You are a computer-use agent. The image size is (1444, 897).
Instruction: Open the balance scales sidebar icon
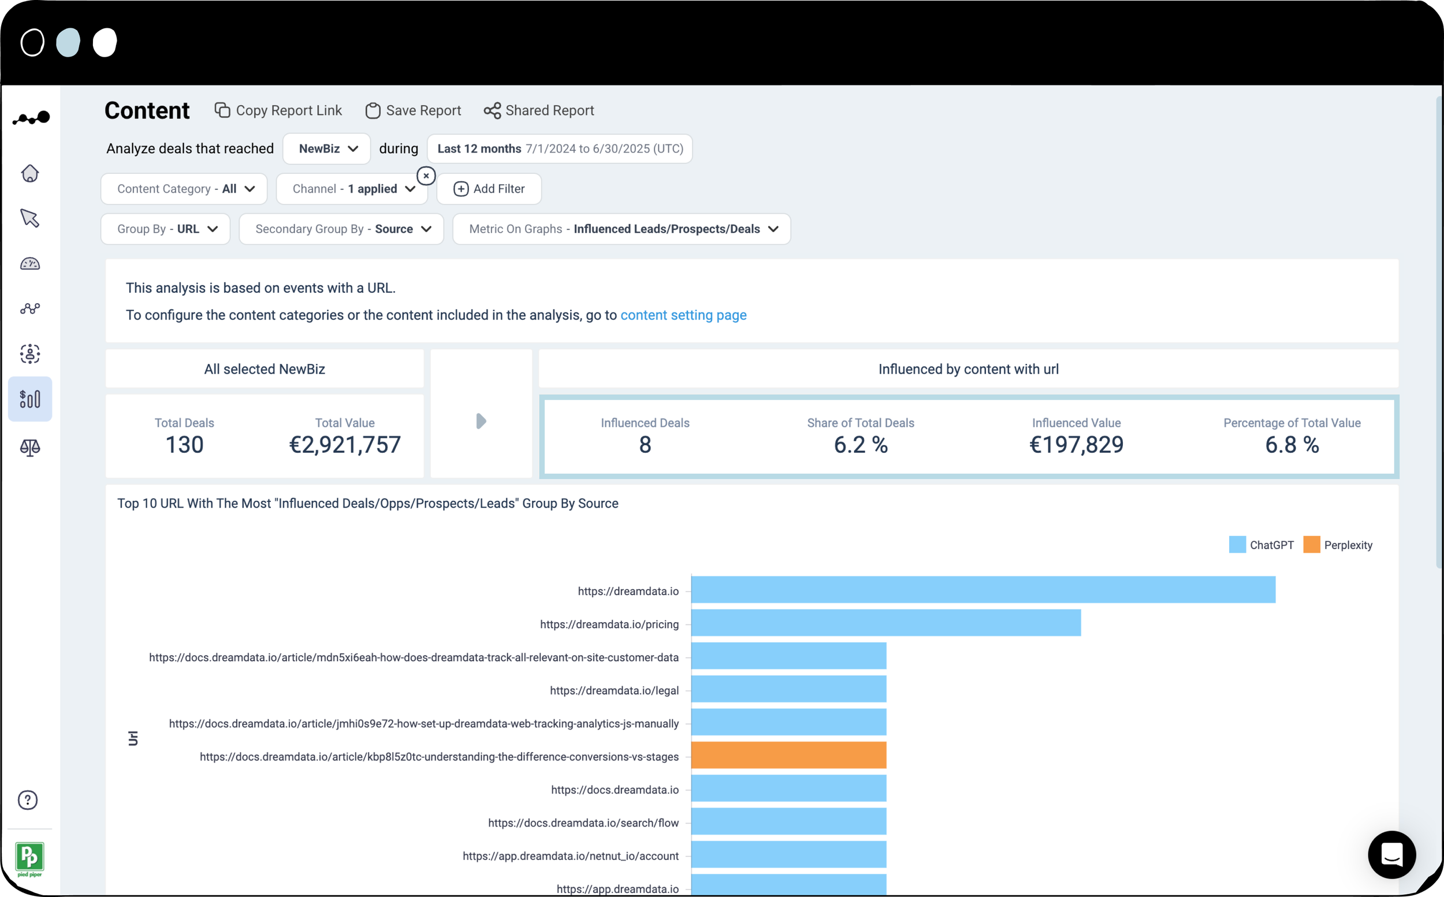[29, 447]
